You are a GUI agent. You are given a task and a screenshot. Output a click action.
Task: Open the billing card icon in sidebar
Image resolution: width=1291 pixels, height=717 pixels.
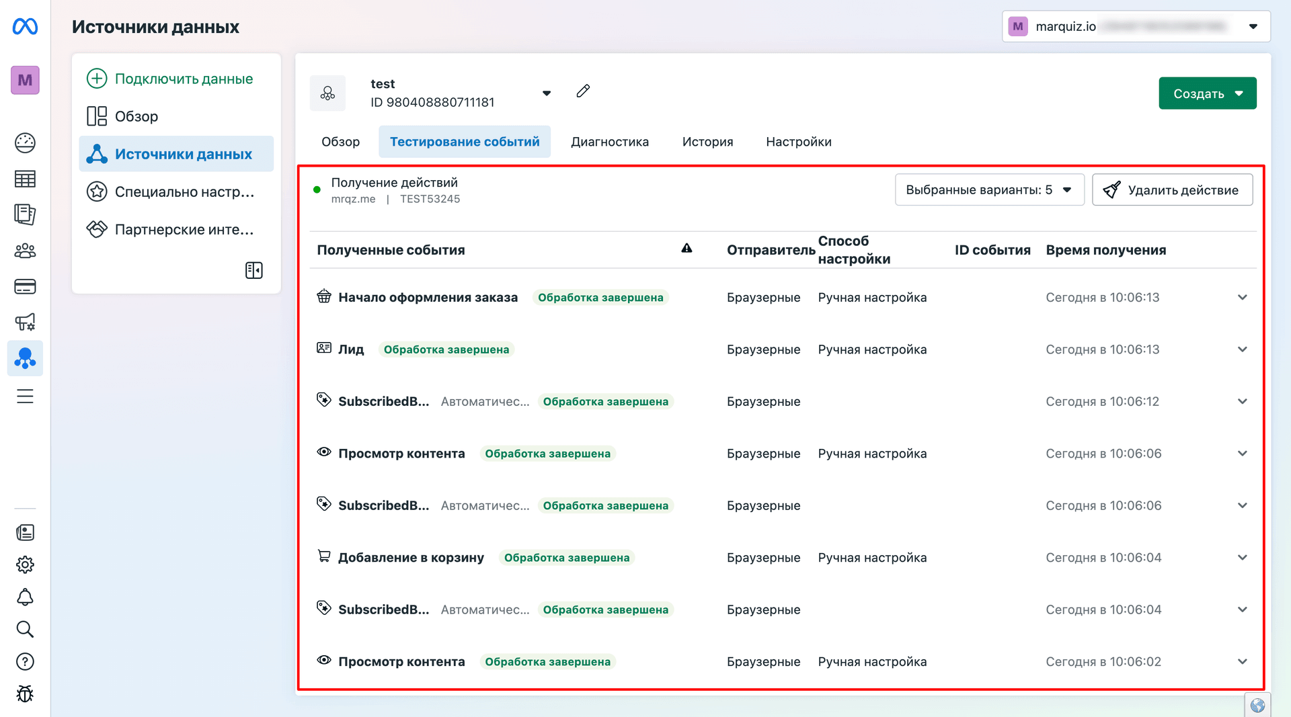click(x=25, y=286)
